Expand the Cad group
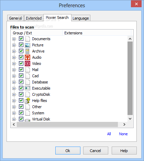The height and width of the screenshot is (161, 144). click(x=14, y=76)
